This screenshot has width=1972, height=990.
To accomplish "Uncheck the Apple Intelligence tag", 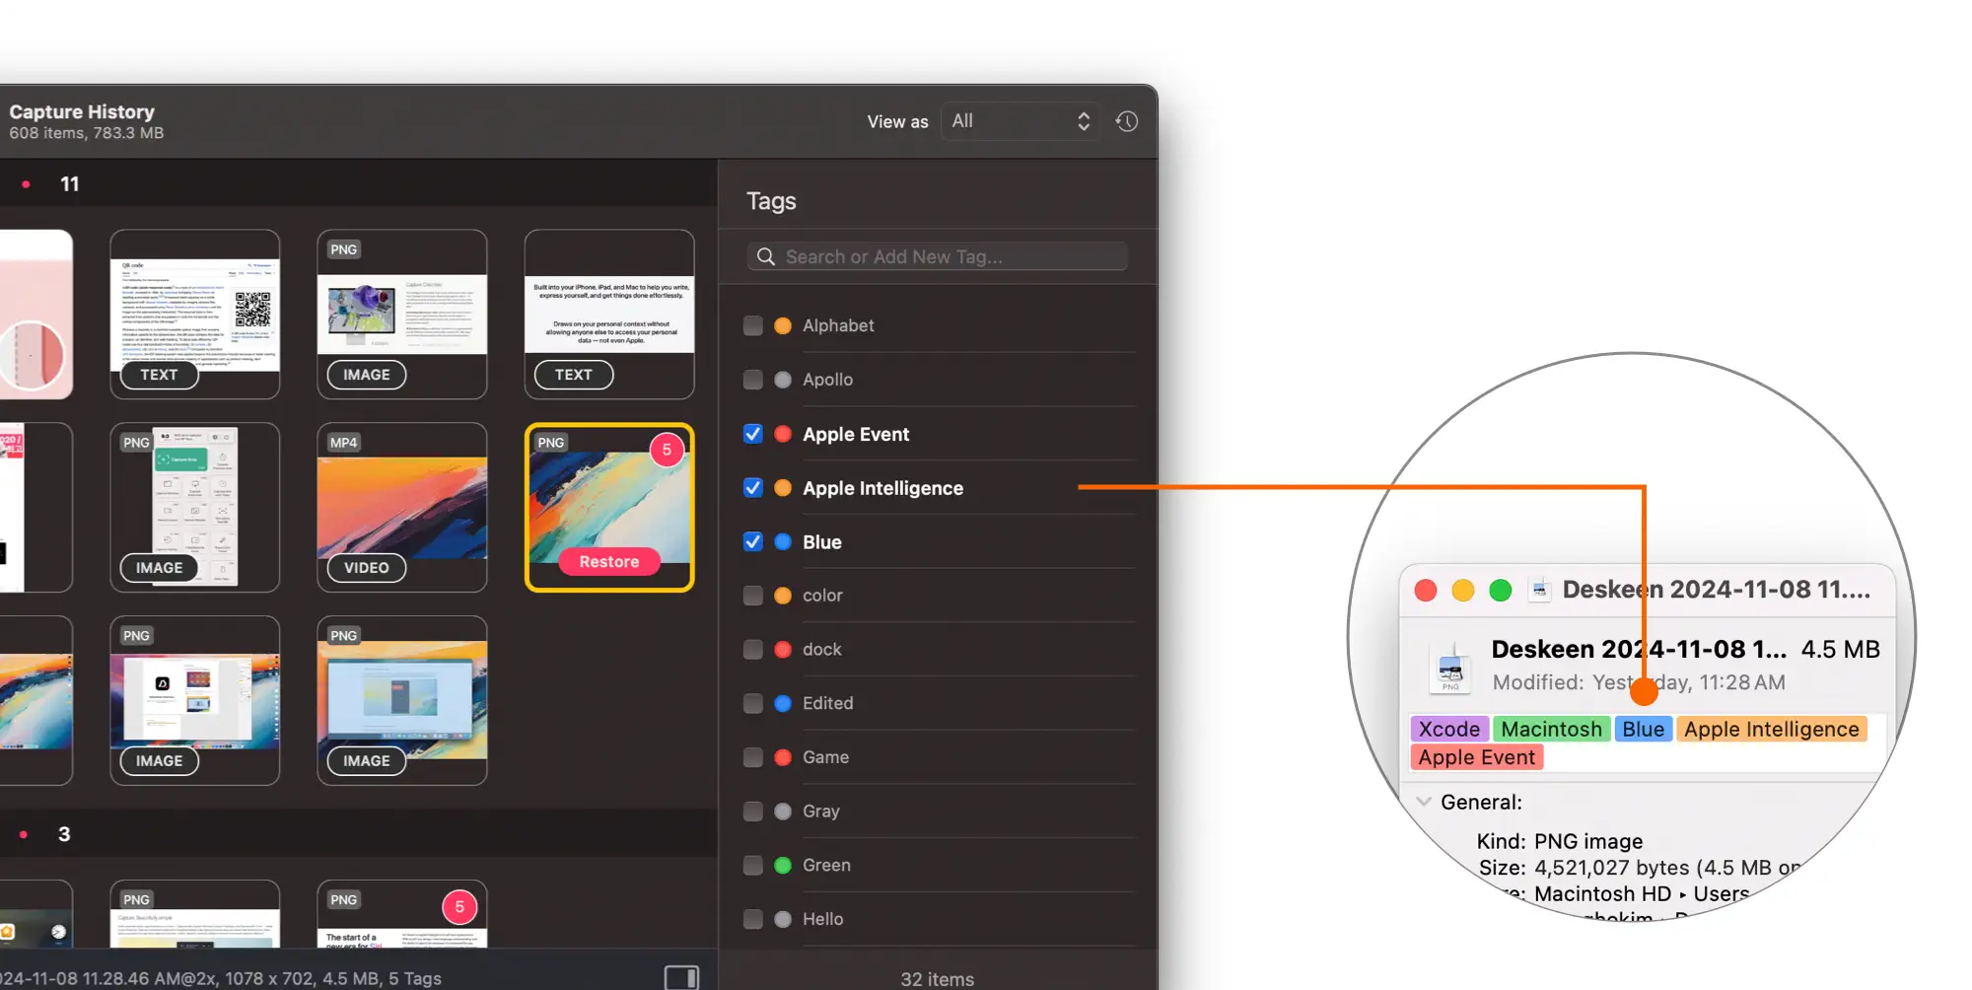I will coord(753,488).
